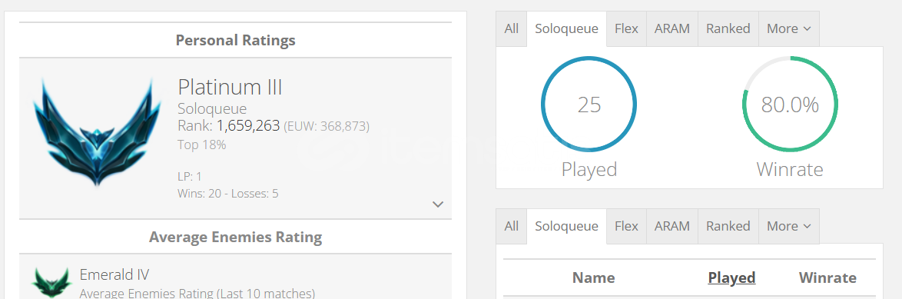Open the More dropdown in stats tabs
Screen dimensions: 902x299
click(x=789, y=28)
